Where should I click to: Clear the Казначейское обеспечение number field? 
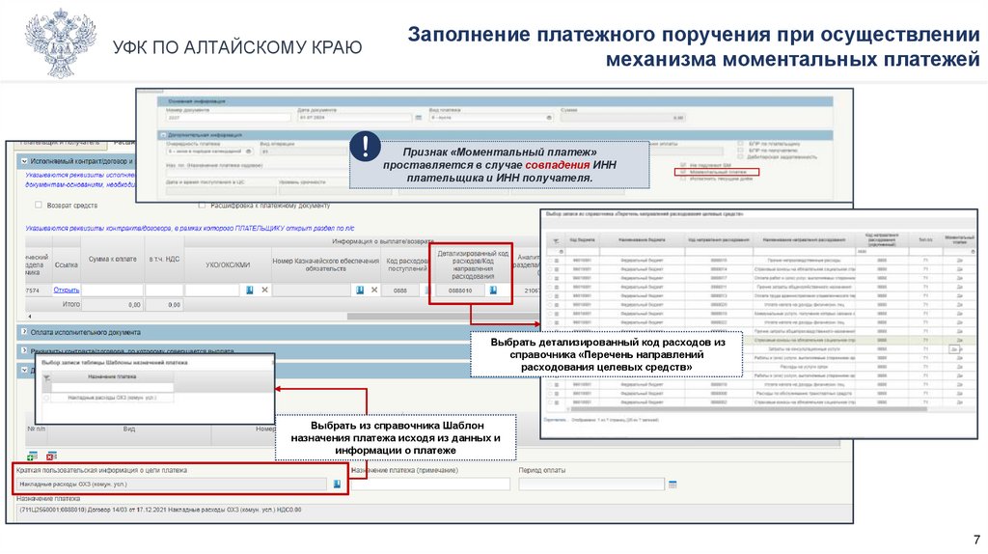point(374,290)
